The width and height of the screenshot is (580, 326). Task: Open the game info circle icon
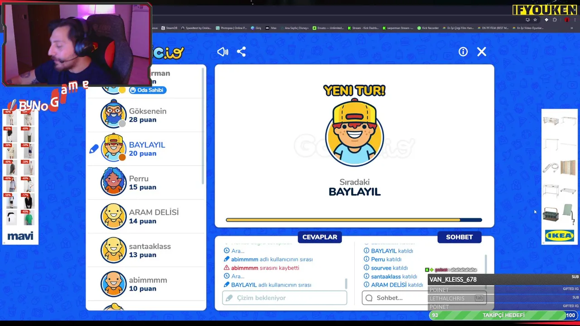tap(463, 52)
